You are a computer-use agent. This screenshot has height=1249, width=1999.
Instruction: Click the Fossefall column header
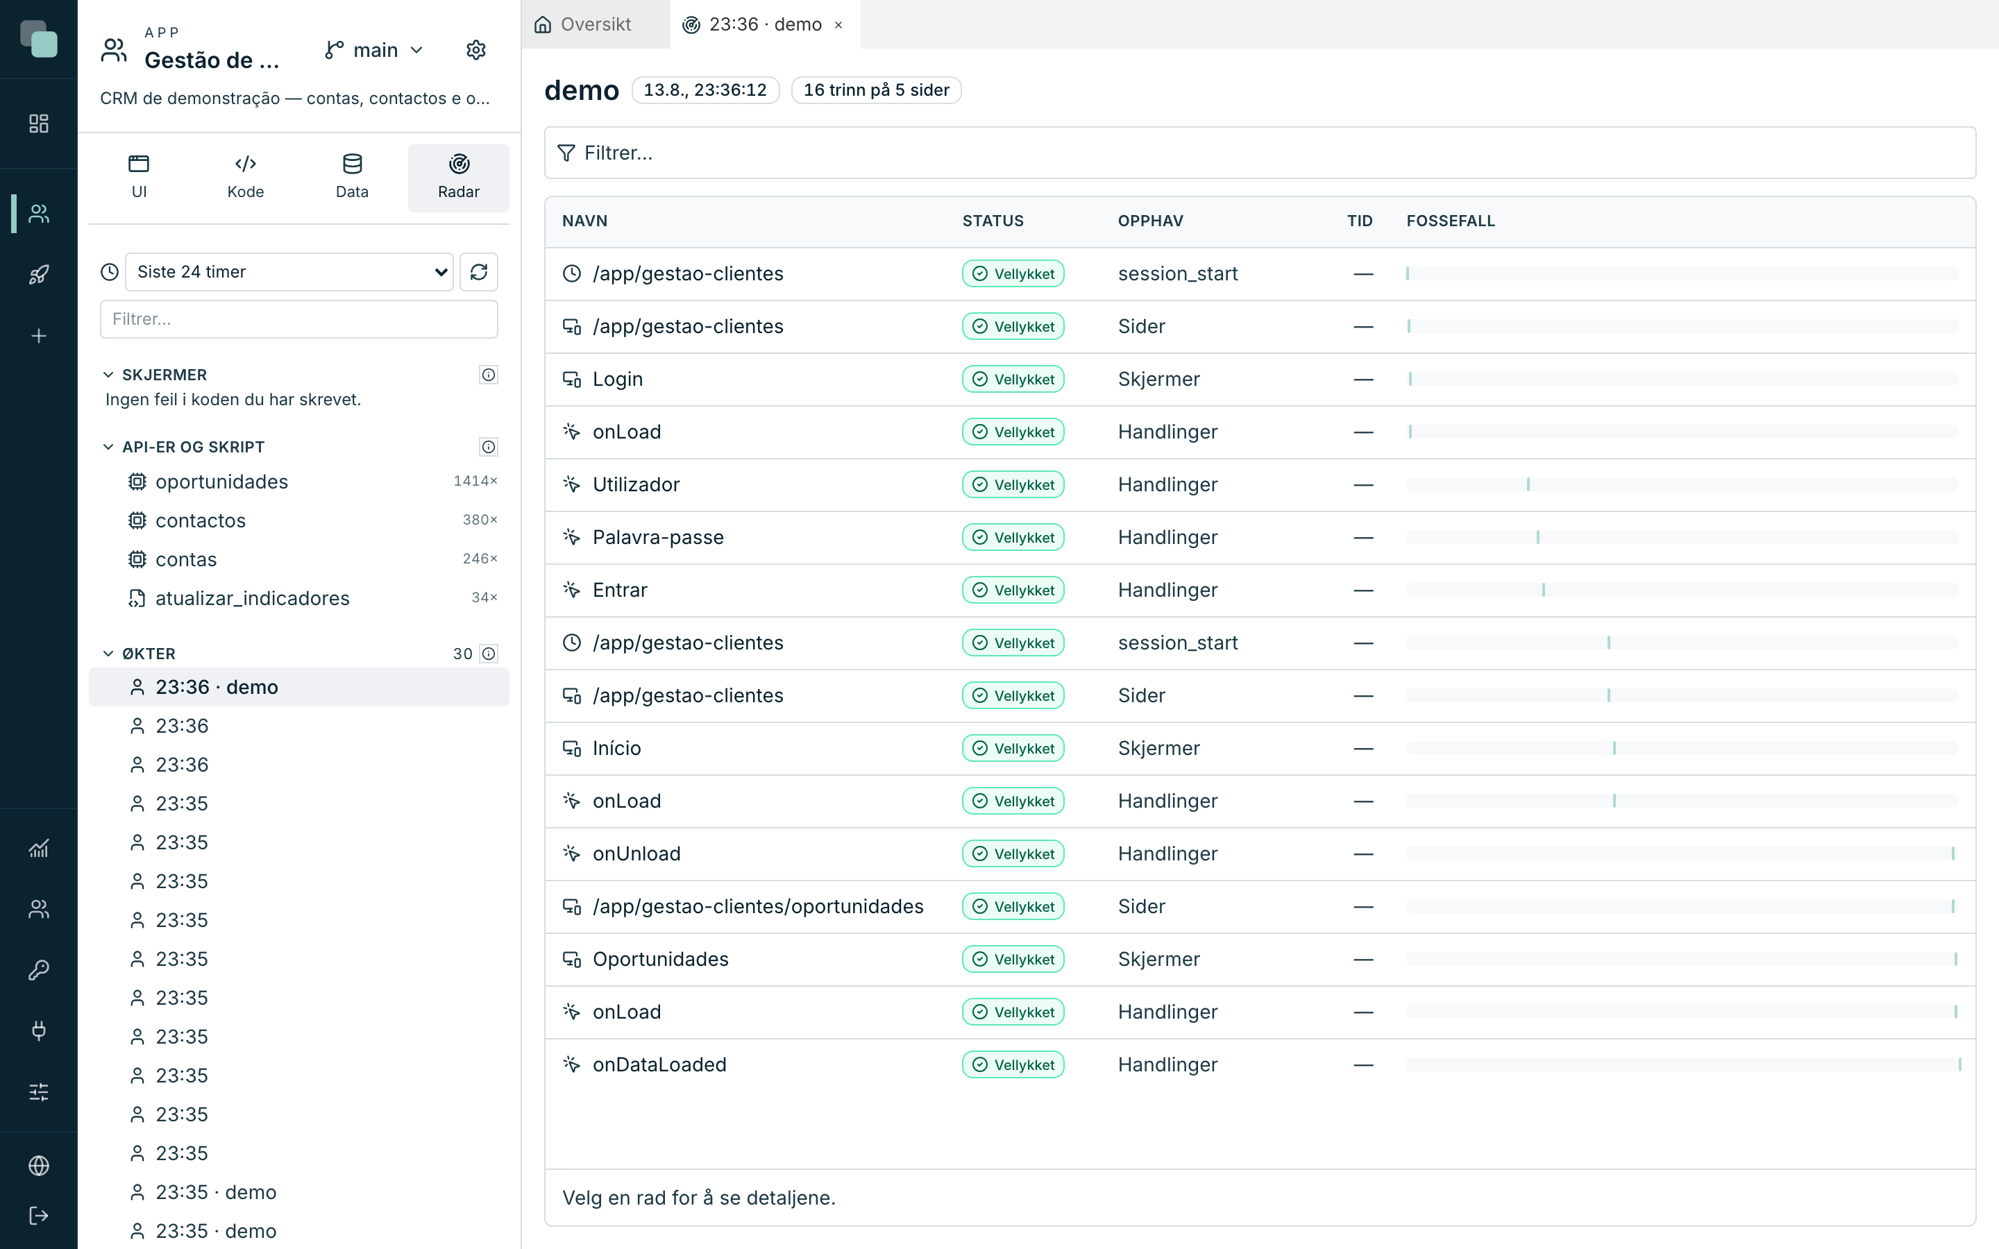click(x=1451, y=221)
